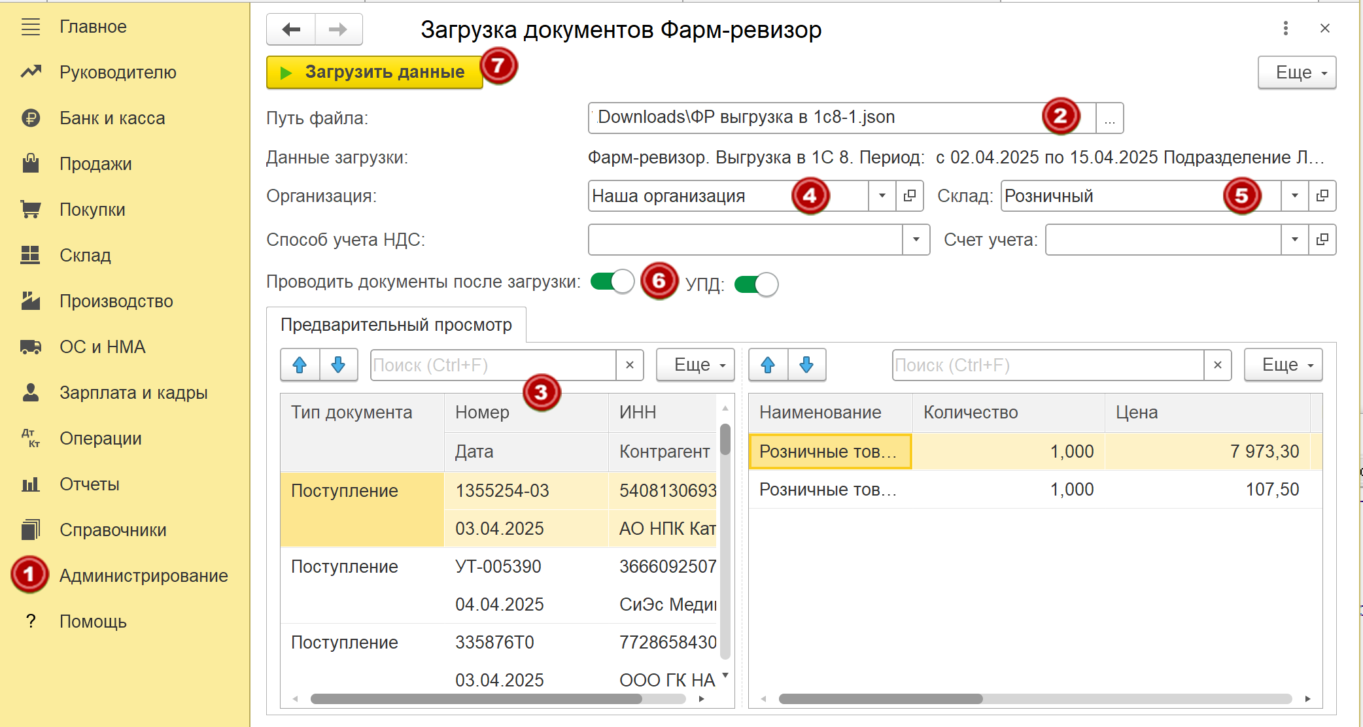Click the Операции Дт/Кт icon

coord(31,439)
